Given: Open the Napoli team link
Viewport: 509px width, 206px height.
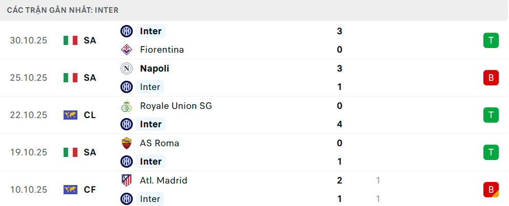Looking at the screenshot, I should click(154, 68).
